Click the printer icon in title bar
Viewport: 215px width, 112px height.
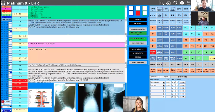182,3
